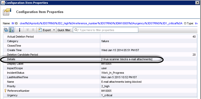Select the Details property label
201x99 pixels.
tap(11, 59)
